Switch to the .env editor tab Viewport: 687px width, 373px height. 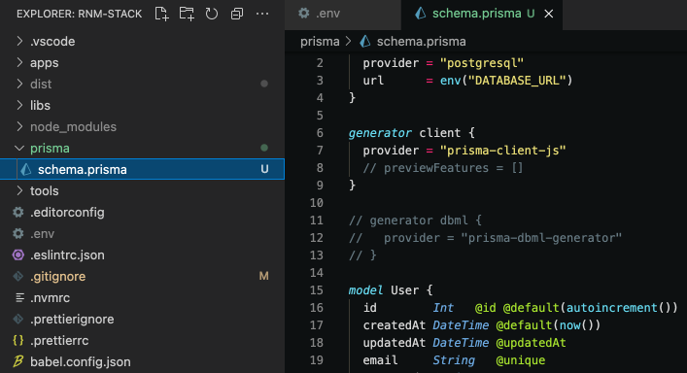coord(343,15)
